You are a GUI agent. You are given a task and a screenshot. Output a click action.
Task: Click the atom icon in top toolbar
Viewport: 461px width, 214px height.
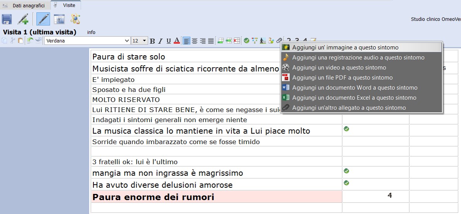[x=75, y=19]
